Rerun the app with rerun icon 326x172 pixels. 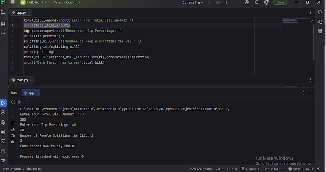tap(13, 102)
